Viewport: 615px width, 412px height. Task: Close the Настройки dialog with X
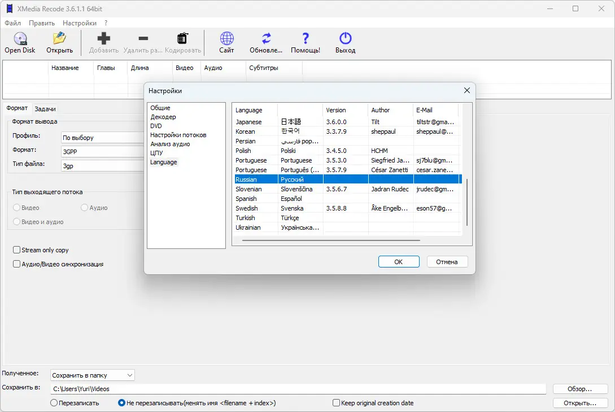pyautogui.click(x=466, y=90)
